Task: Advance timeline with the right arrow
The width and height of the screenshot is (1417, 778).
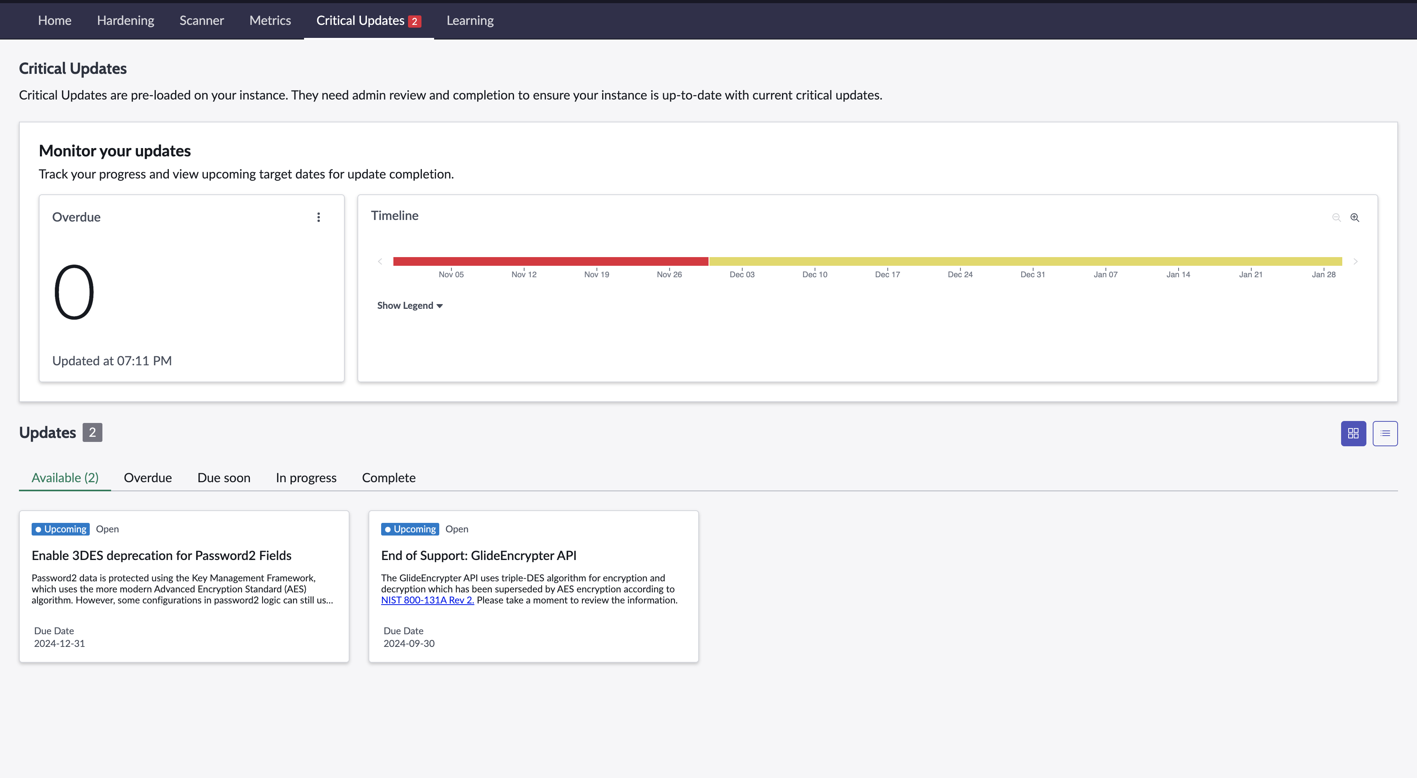Action: point(1355,261)
